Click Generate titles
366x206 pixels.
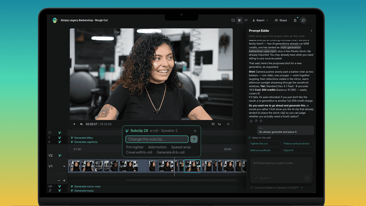82,138
